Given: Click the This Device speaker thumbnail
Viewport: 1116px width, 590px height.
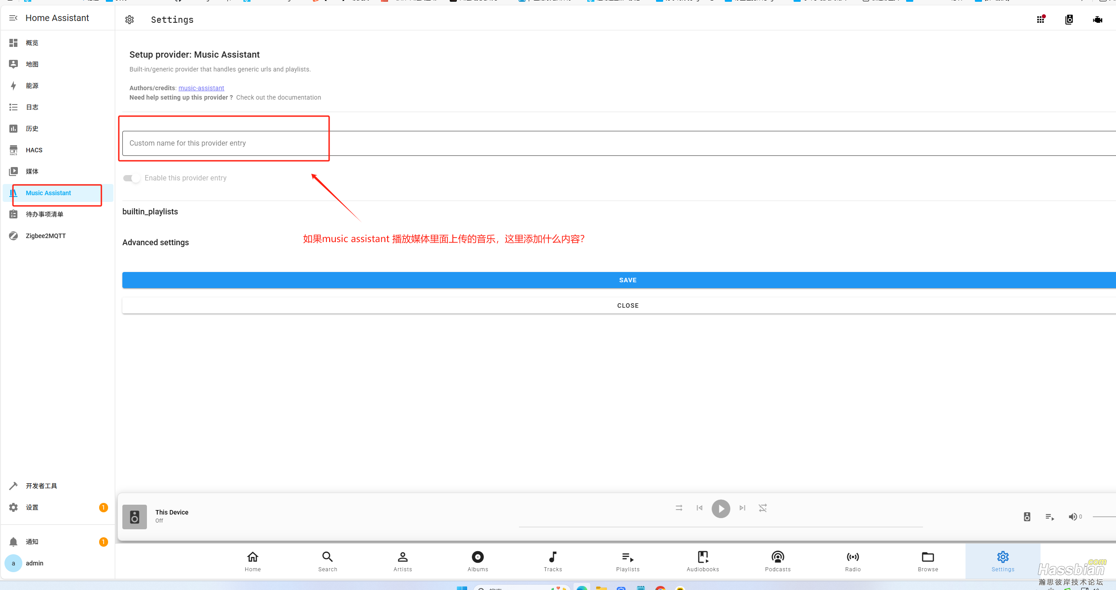Looking at the screenshot, I should click(135, 517).
